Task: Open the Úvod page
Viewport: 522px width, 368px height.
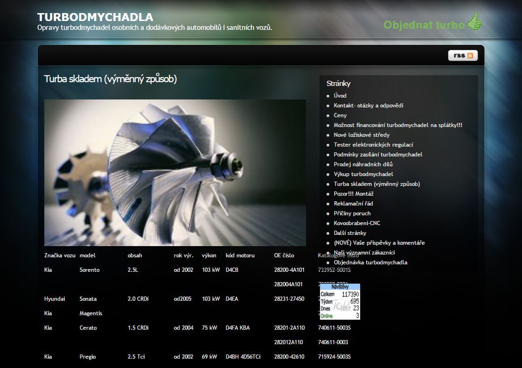Action: pos(340,96)
